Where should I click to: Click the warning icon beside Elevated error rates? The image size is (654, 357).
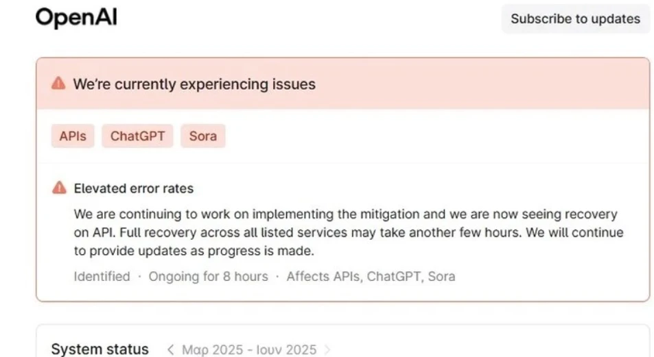60,188
